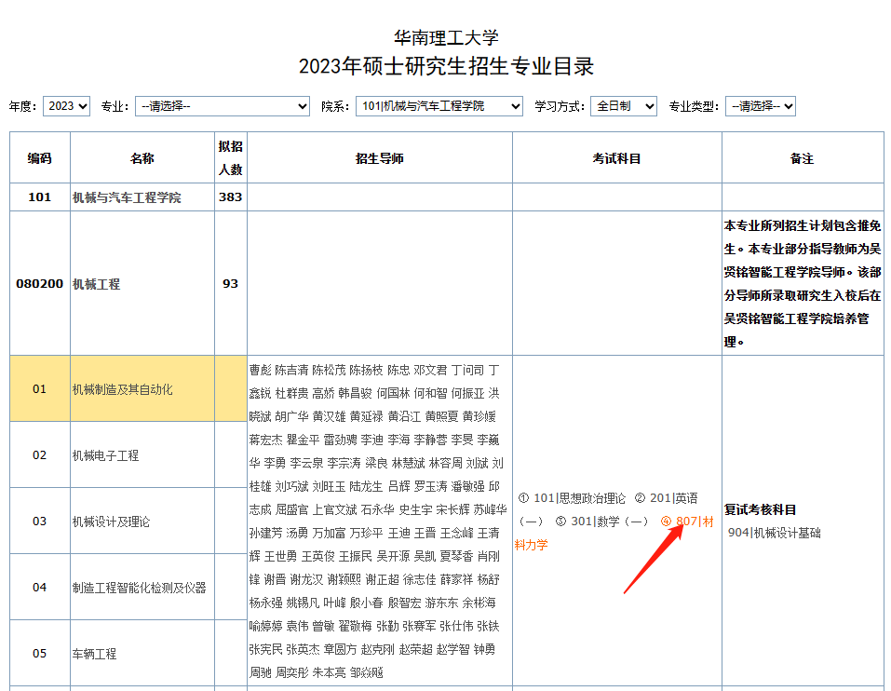Select row code 02

click(x=40, y=454)
